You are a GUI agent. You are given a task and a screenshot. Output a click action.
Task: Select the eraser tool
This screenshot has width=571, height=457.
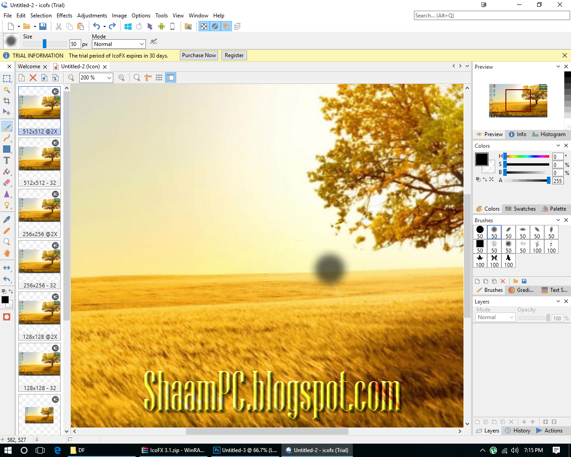click(x=7, y=183)
